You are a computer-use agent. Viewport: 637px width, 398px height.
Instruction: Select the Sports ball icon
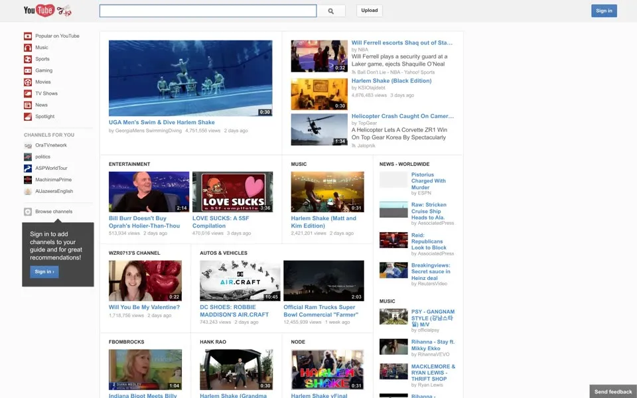(28, 59)
